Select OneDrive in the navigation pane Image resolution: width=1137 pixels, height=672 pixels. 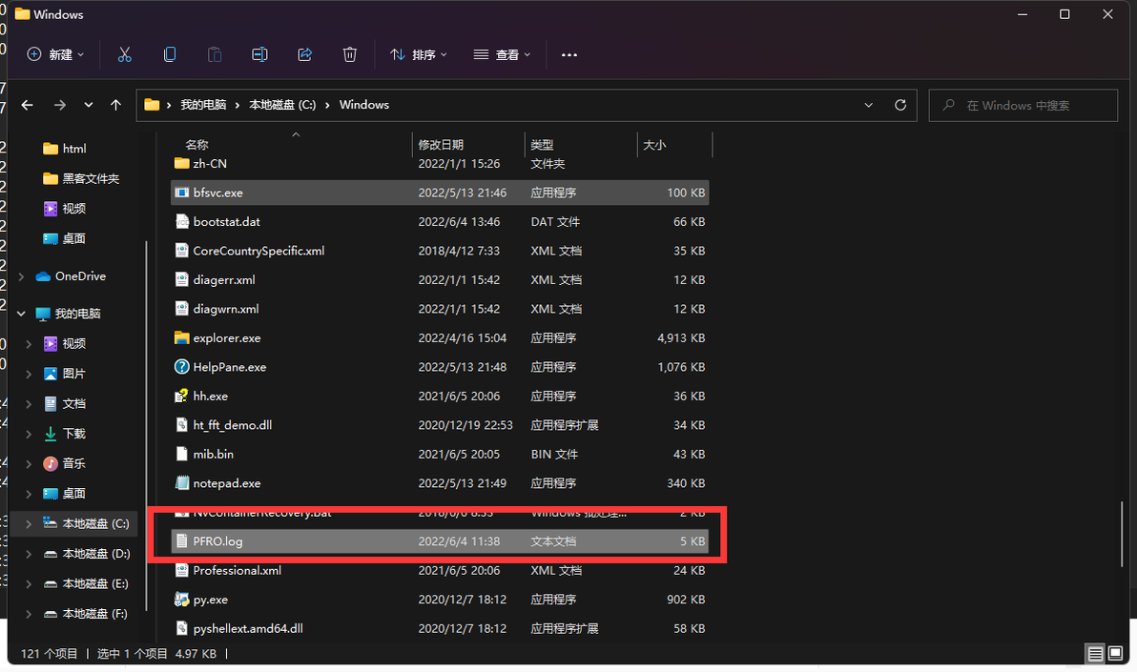(x=71, y=276)
